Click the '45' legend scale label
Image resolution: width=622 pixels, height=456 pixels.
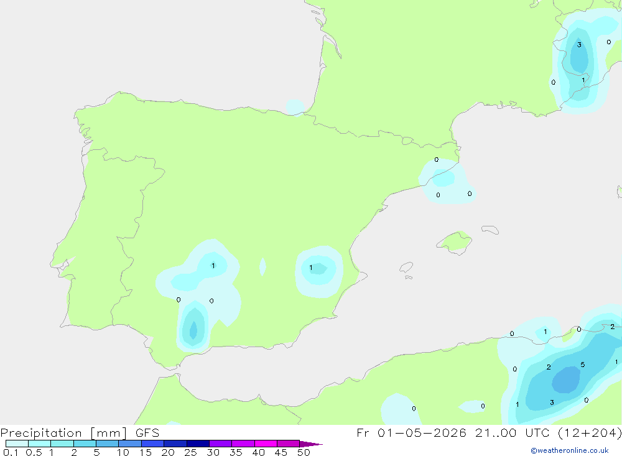coord(281,452)
